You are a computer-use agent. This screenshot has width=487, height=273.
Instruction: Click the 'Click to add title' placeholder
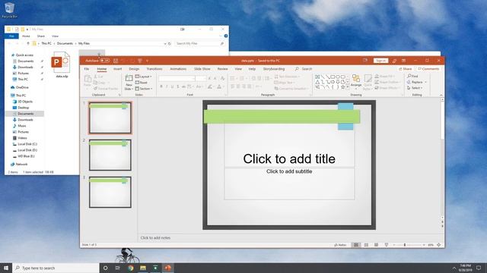(x=289, y=158)
